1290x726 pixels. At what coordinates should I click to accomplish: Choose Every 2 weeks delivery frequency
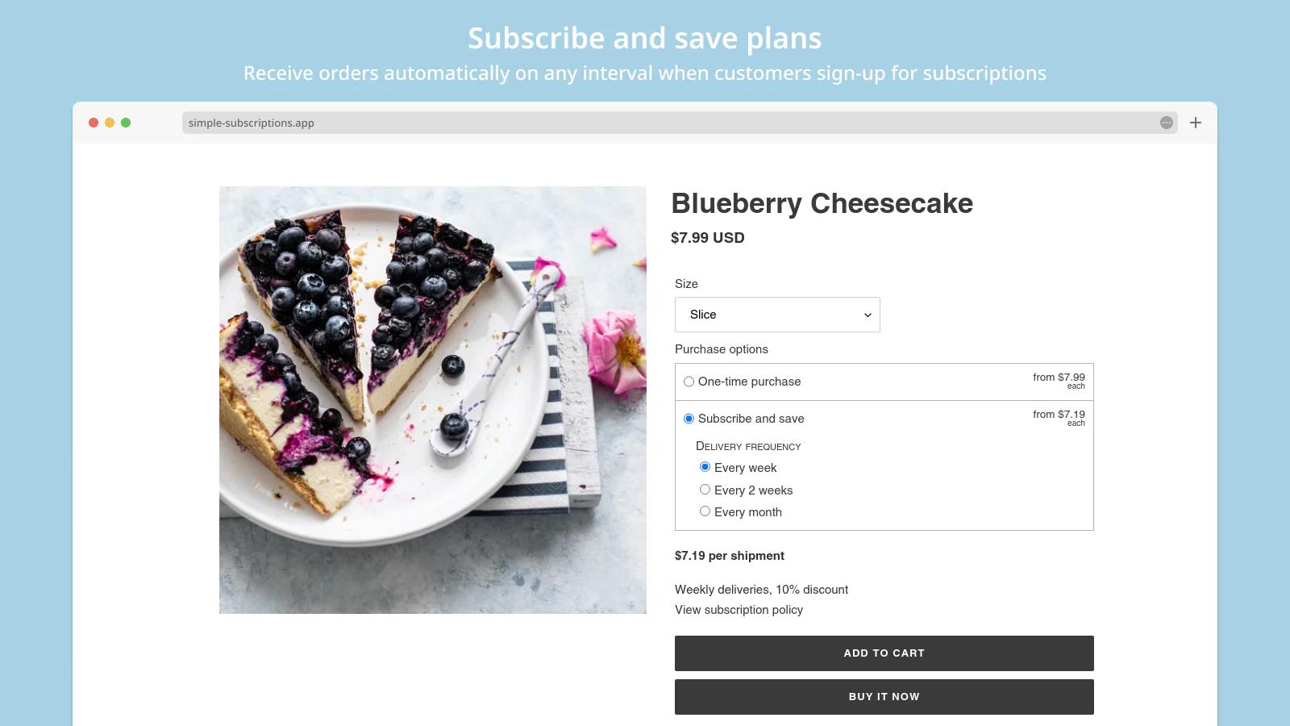point(705,490)
